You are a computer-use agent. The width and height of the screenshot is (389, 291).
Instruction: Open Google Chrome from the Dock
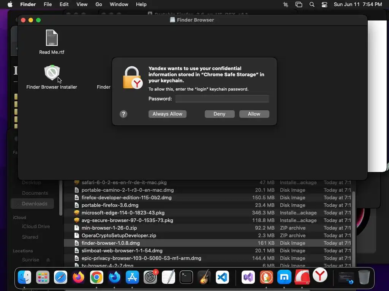(x=96, y=277)
